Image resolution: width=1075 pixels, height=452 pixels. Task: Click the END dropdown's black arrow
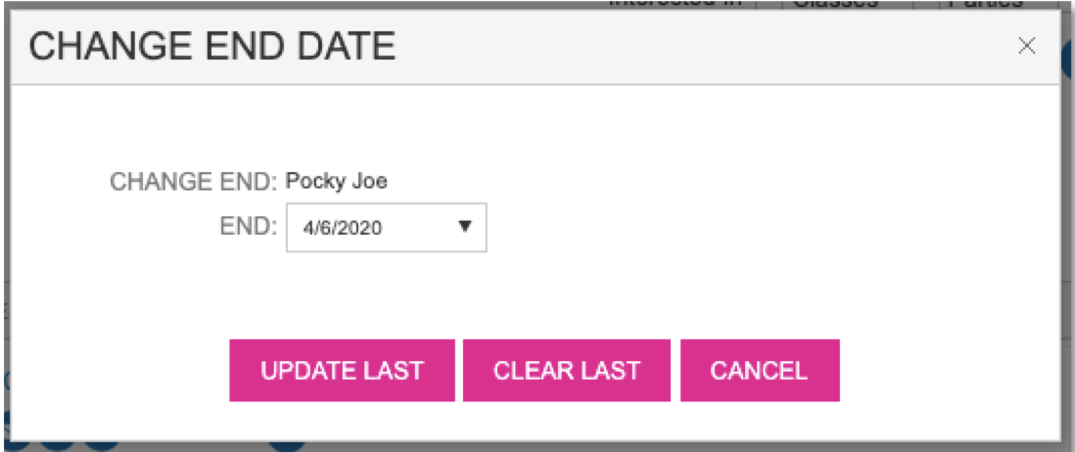[x=465, y=227]
